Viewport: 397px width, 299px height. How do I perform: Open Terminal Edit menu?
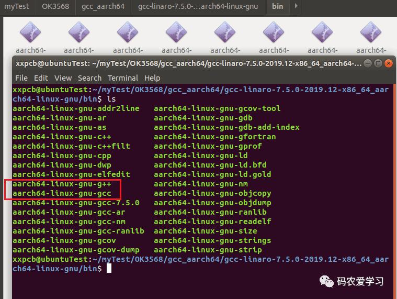click(41, 78)
